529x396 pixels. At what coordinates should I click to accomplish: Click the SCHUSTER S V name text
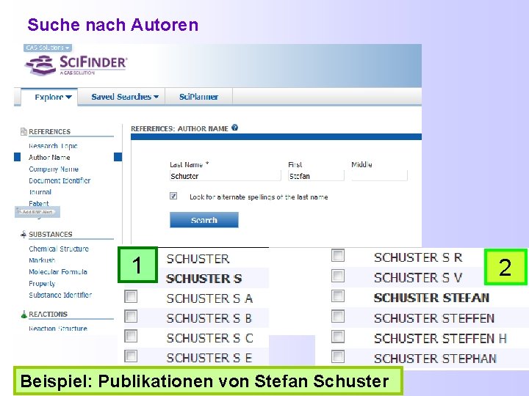coord(418,278)
